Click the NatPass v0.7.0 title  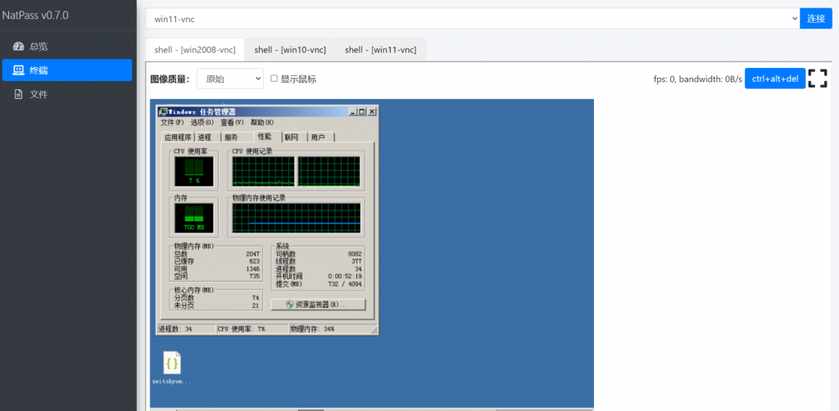[35, 15]
